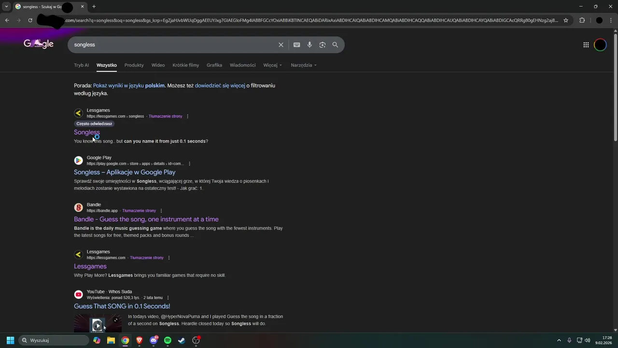Open Guess That SONG in 0.1 Seconds!
The height and width of the screenshot is (348, 618).
[122, 306]
